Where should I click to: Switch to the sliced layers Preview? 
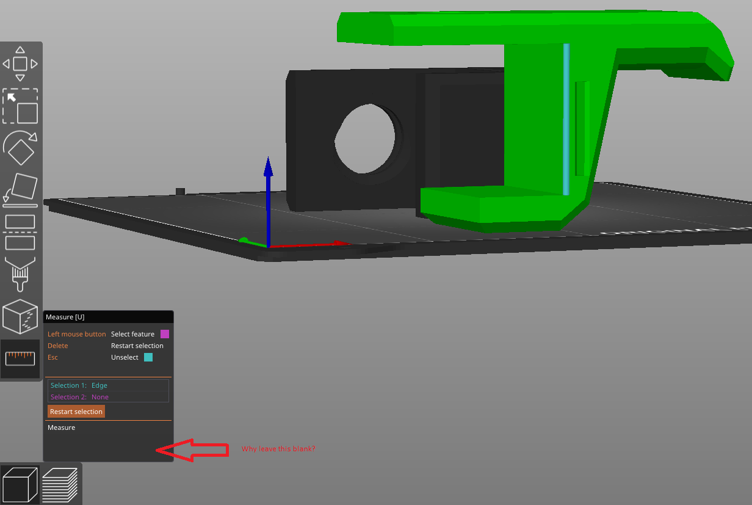pos(61,483)
